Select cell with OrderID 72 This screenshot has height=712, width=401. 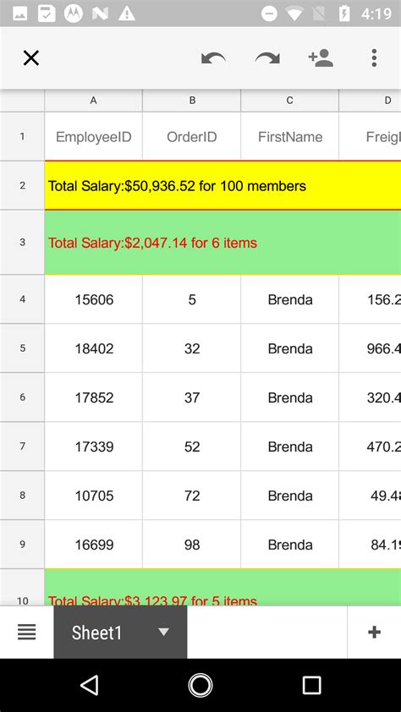click(x=192, y=496)
